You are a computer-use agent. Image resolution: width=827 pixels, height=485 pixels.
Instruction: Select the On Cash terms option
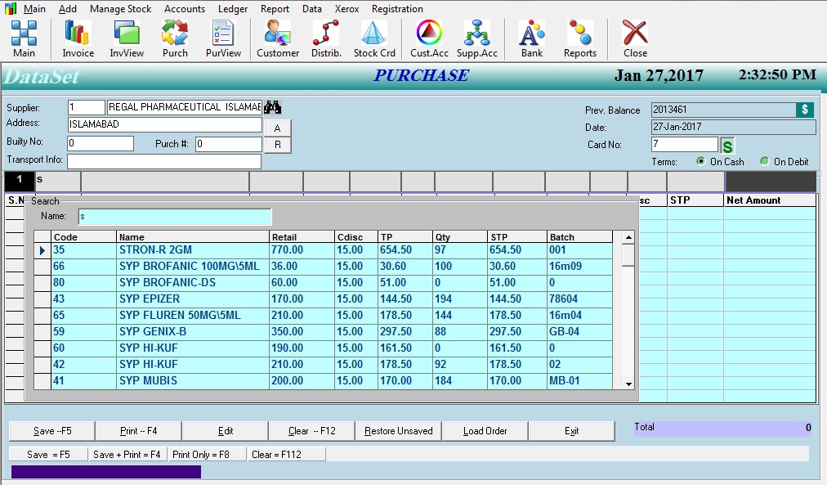[x=720, y=161]
